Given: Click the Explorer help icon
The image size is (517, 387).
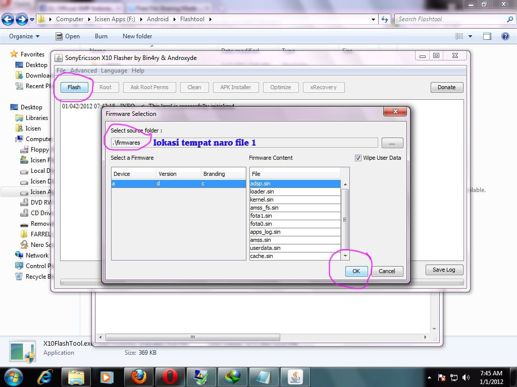Looking at the screenshot, I should [x=505, y=36].
